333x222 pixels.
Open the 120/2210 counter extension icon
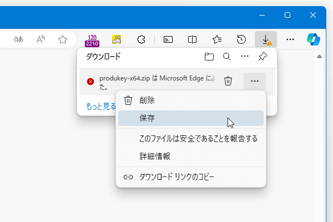pyautogui.click(x=92, y=41)
